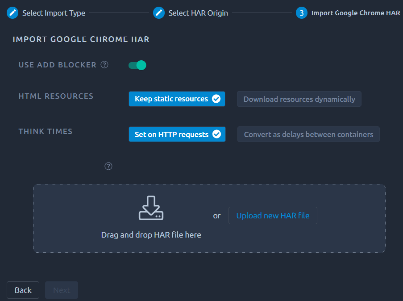Screen dimensions: 403x301
Task: Click the Use Add Blocker label
Action: [x=57, y=65]
